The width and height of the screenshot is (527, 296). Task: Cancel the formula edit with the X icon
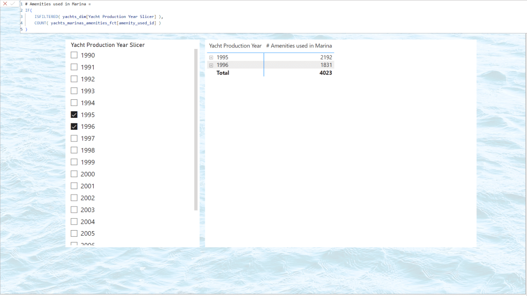[x=5, y=4]
